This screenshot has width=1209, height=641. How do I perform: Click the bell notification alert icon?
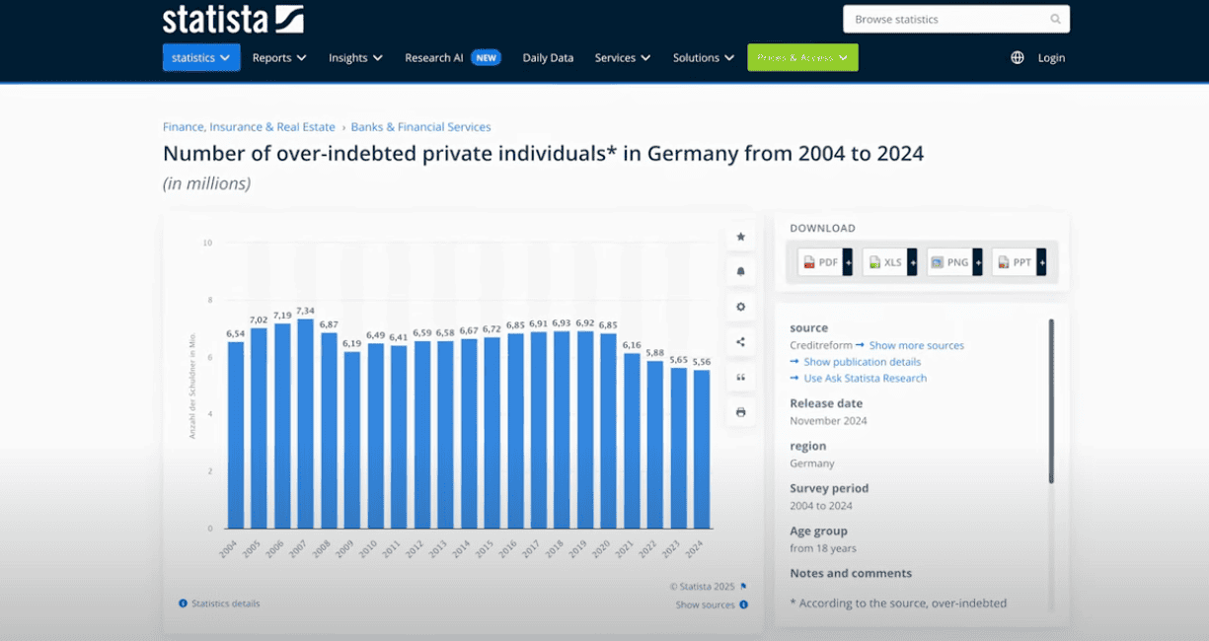click(740, 271)
